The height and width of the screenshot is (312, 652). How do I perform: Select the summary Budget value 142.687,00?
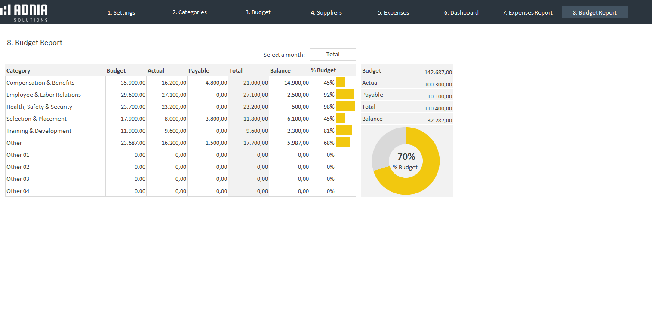click(x=438, y=72)
